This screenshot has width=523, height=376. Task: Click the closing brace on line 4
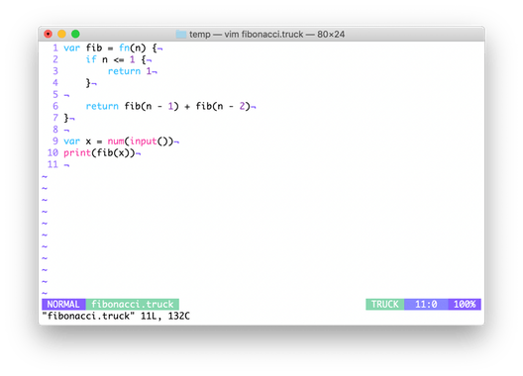coord(88,83)
